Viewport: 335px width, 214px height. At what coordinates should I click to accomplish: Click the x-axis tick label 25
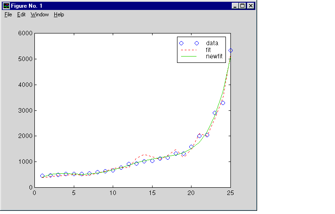[x=230, y=193]
